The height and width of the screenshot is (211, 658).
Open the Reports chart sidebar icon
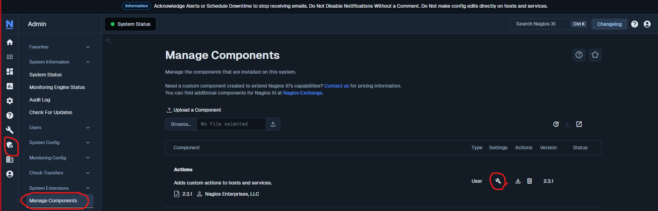pyautogui.click(x=10, y=86)
